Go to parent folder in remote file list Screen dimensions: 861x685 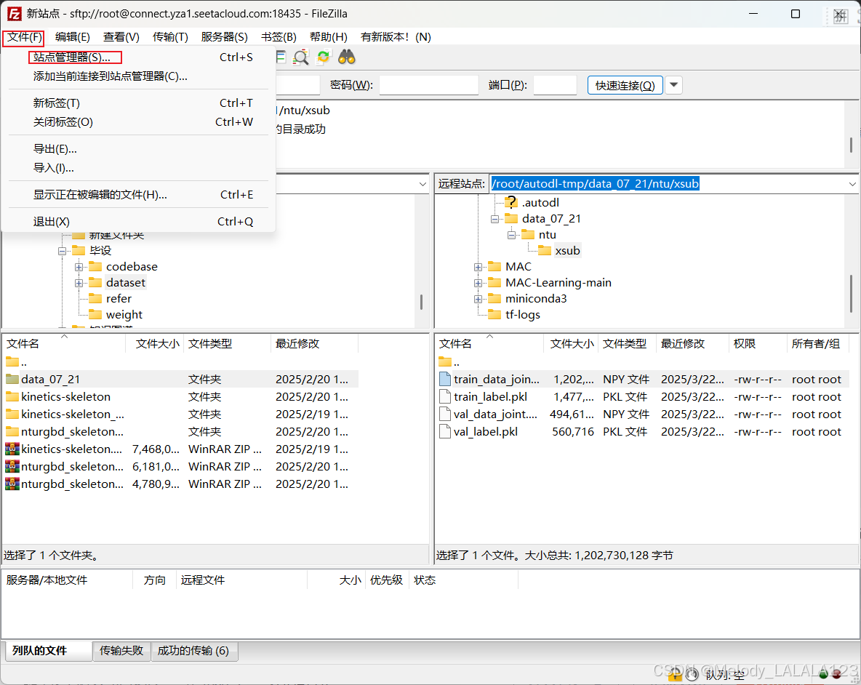449,361
